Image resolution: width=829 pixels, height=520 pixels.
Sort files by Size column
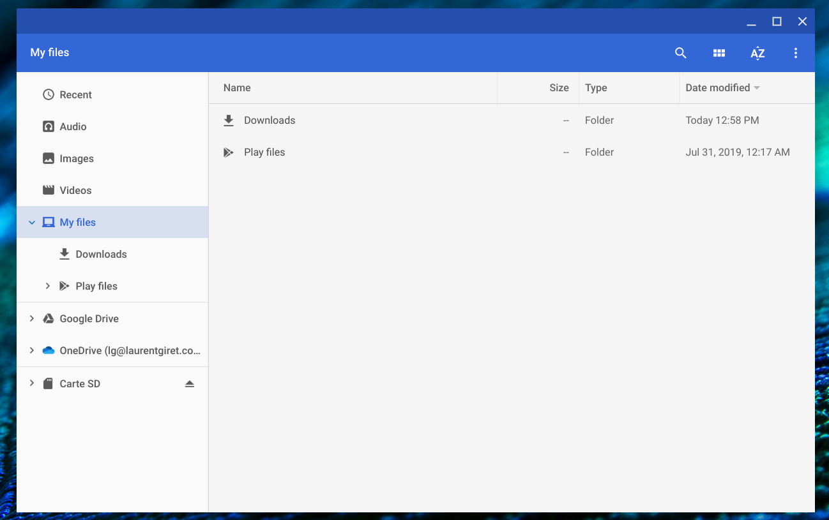(x=558, y=87)
